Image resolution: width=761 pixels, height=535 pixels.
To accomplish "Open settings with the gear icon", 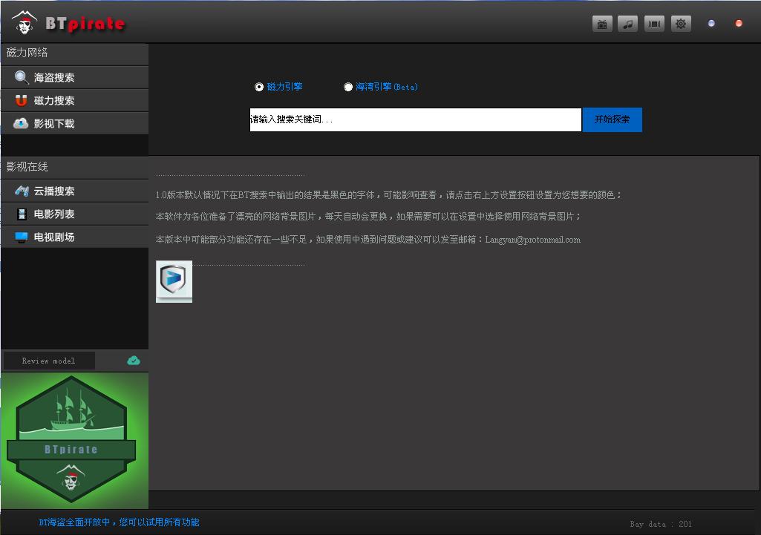I will (680, 23).
